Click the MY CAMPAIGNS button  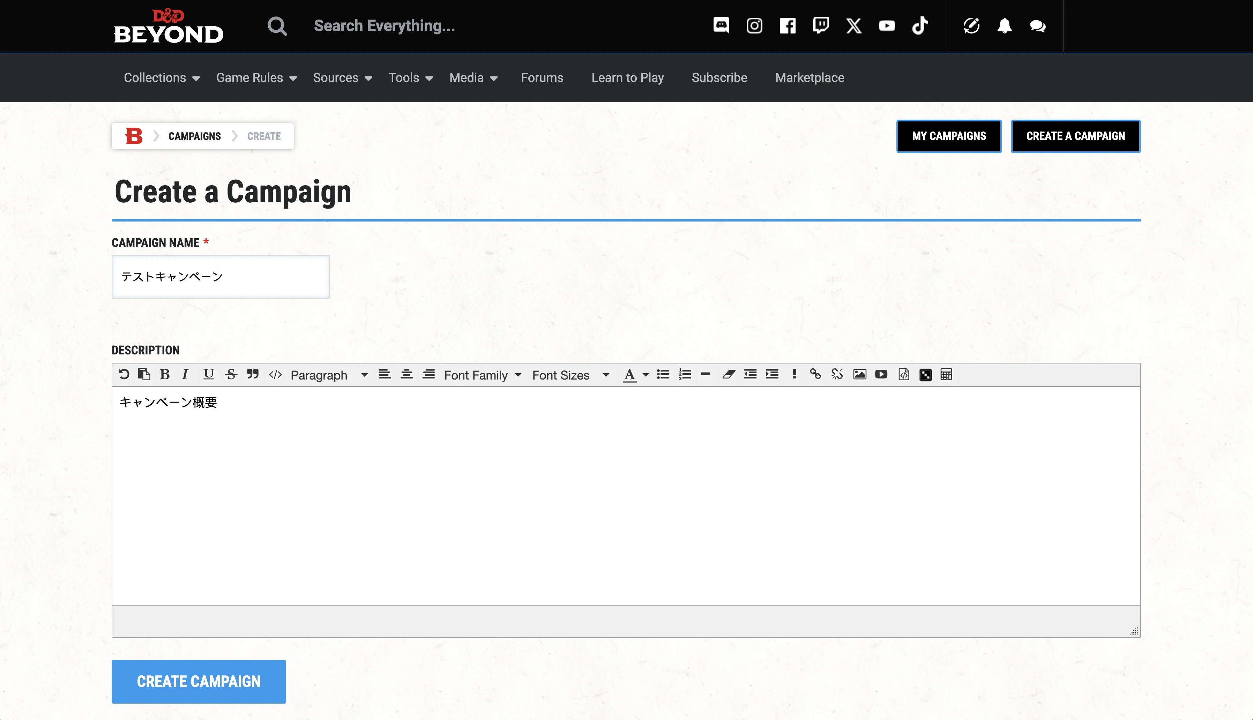(x=949, y=136)
